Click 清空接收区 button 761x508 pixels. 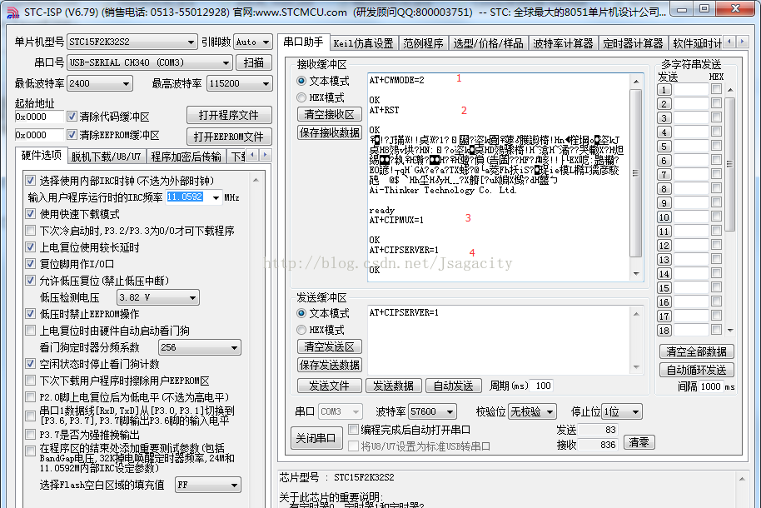coord(330,114)
